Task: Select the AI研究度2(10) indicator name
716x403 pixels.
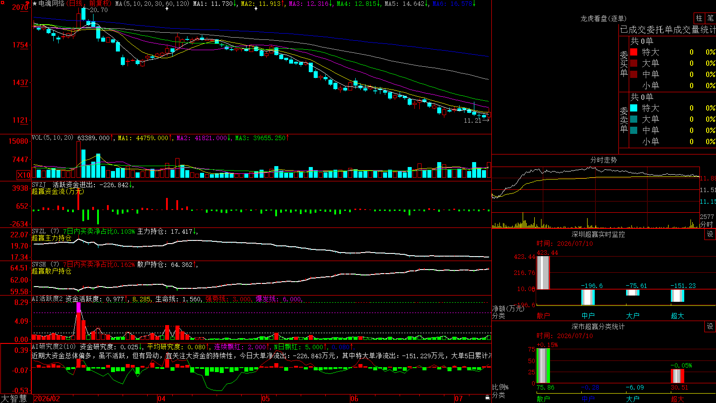Action: click(54, 347)
